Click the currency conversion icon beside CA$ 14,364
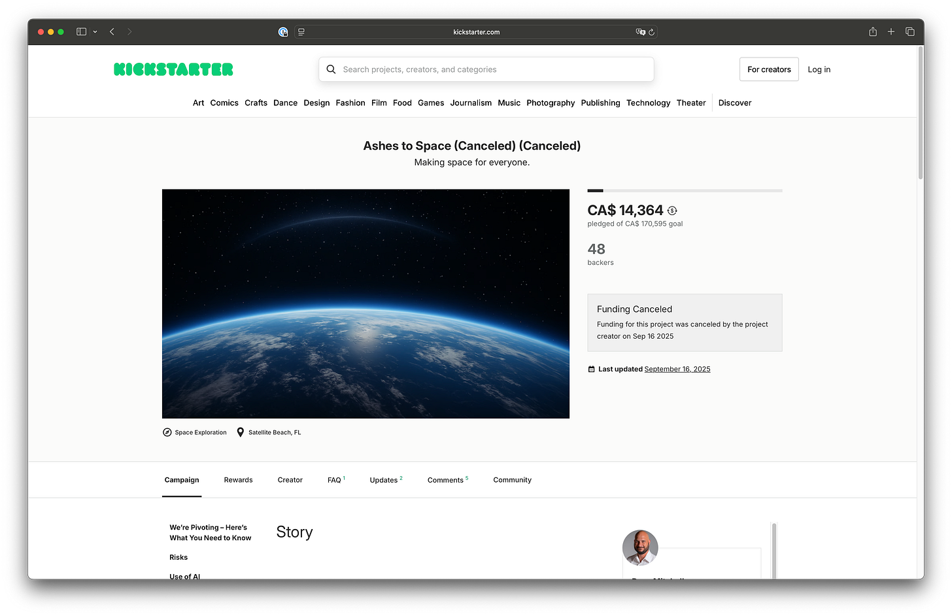 672,211
